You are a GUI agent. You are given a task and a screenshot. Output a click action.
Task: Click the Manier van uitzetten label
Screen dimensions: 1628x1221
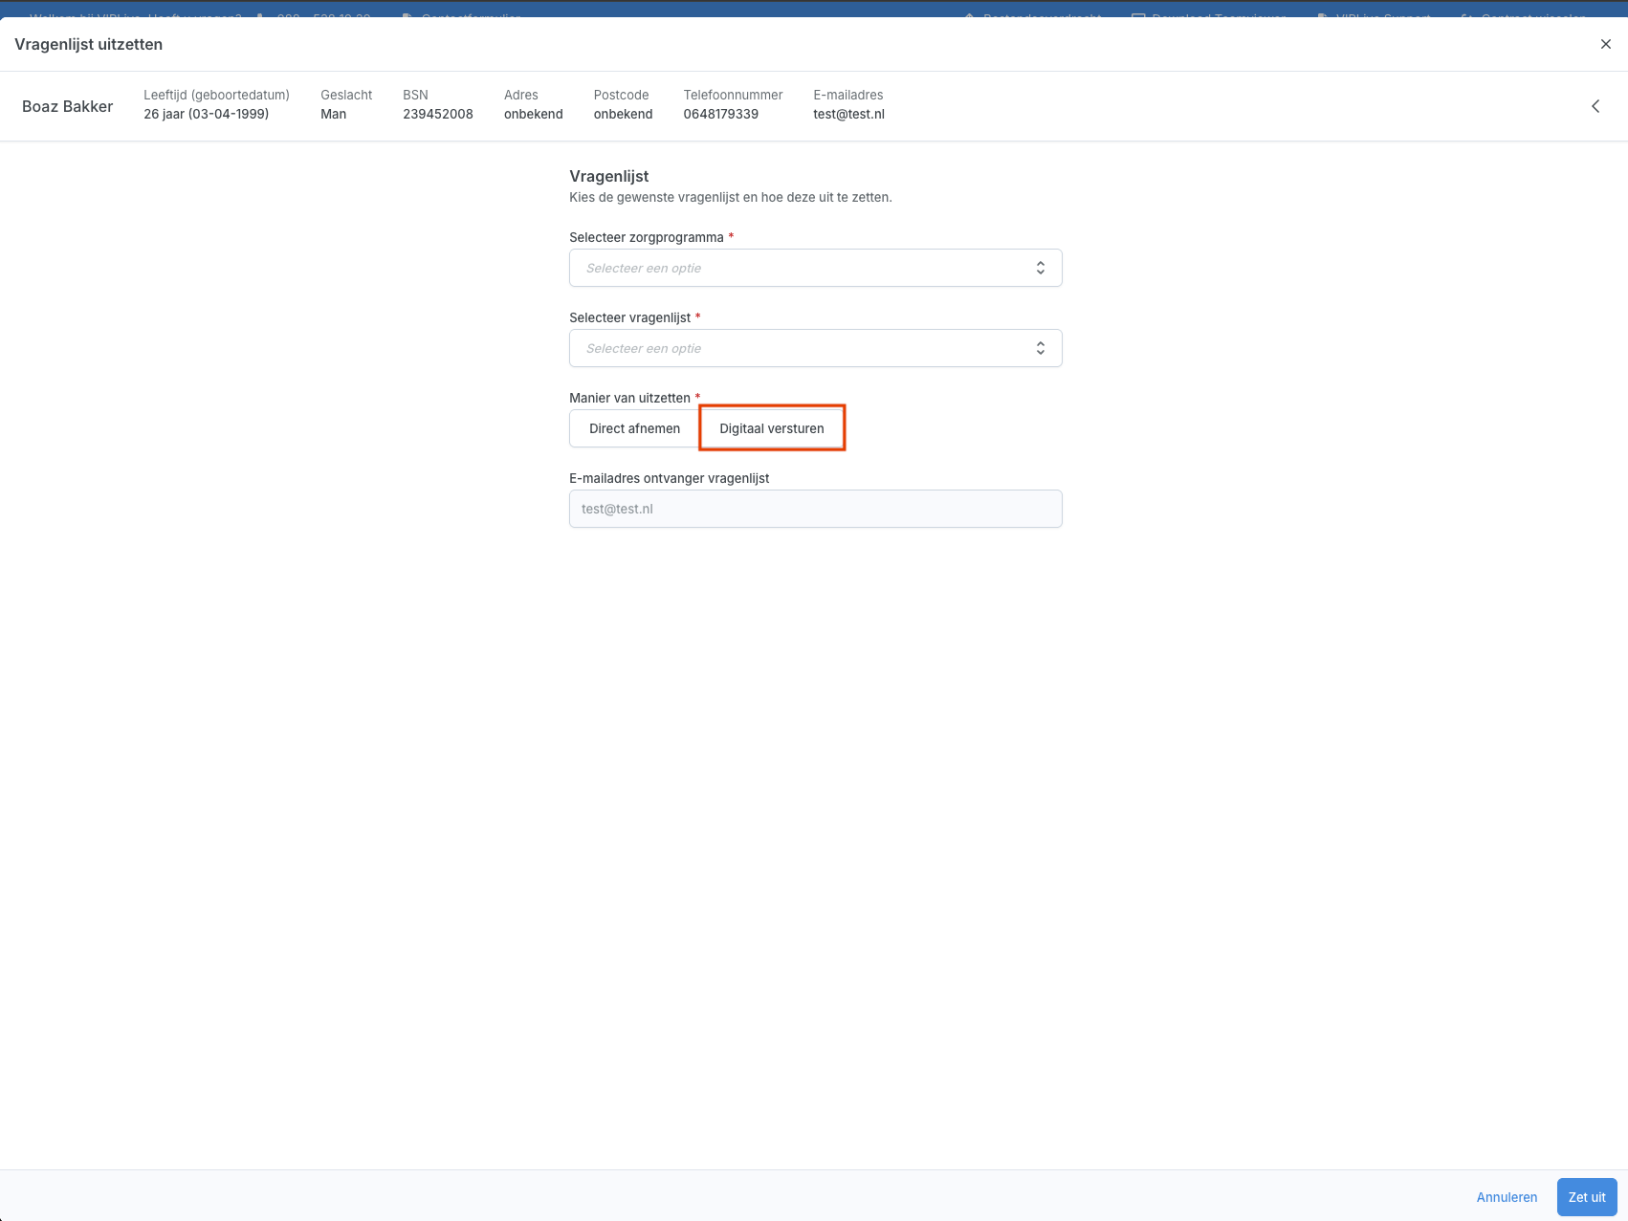click(629, 398)
